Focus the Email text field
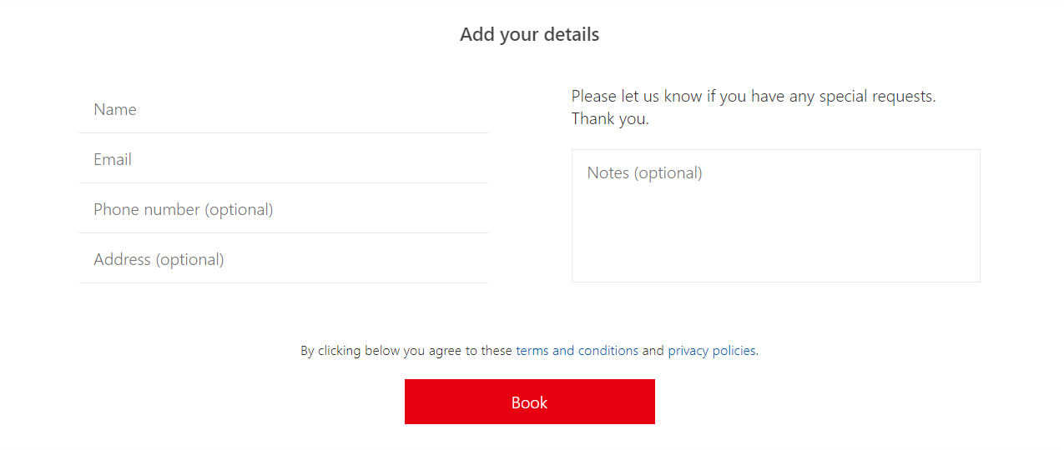This screenshot has height=450, width=1064. (284, 159)
